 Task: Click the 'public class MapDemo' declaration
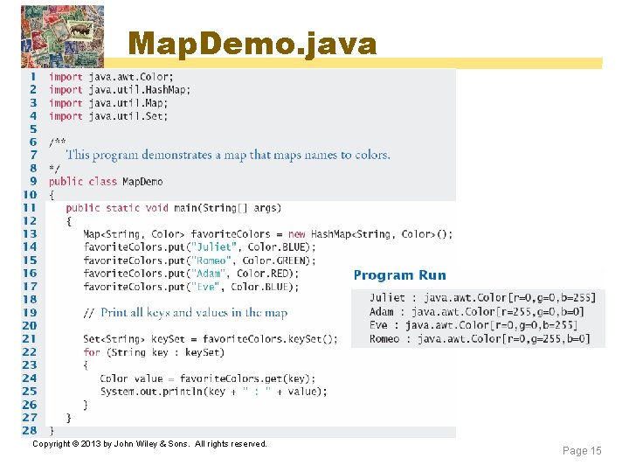106,182
